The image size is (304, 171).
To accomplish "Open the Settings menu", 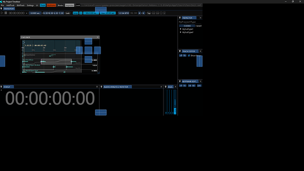I will point(30,5).
